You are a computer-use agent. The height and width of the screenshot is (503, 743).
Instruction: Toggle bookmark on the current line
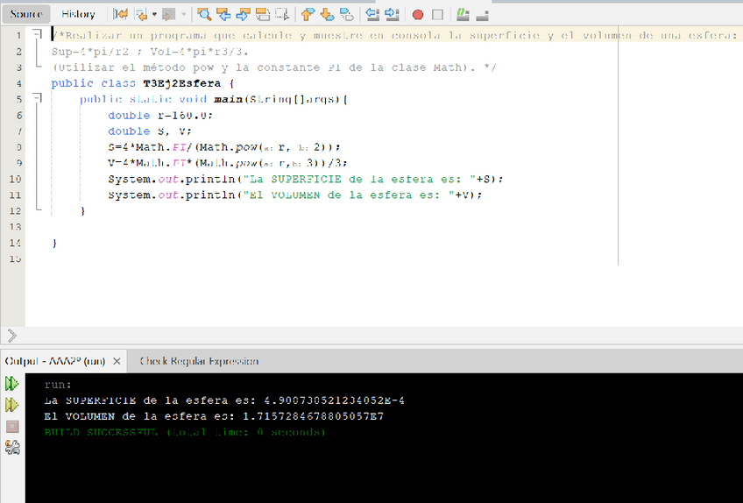347,14
